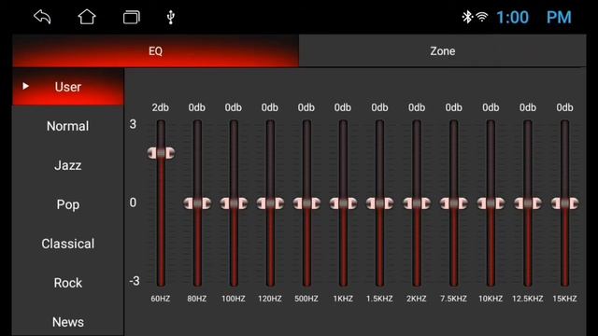Tap the USB status icon
This screenshot has width=598, height=336.
tap(171, 18)
